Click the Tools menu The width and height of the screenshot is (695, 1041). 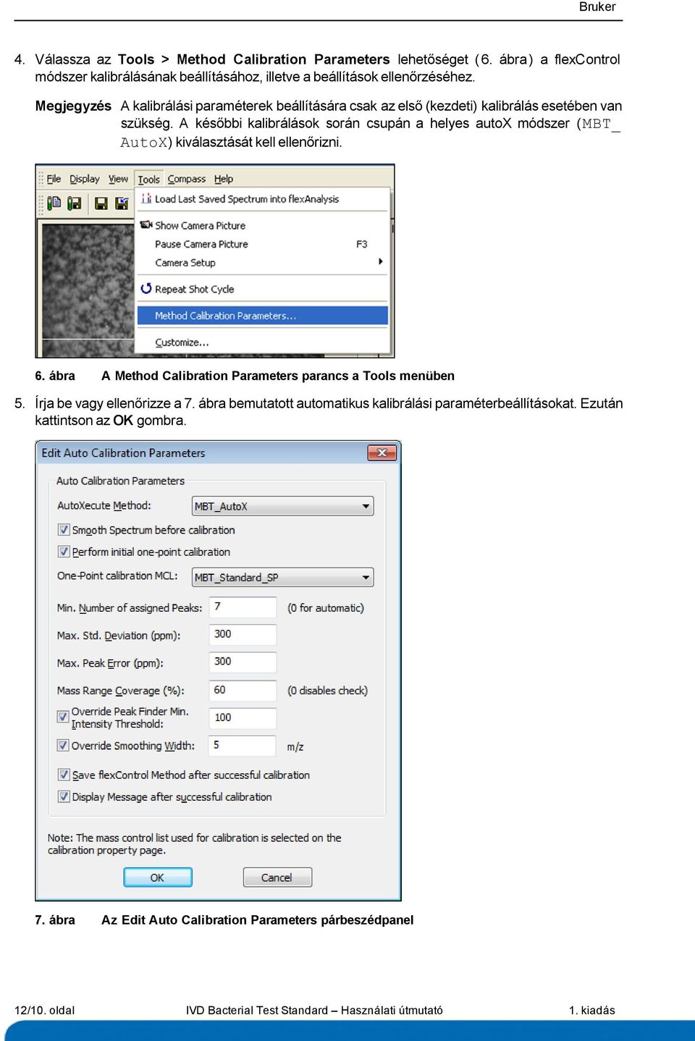[x=149, y=180]
